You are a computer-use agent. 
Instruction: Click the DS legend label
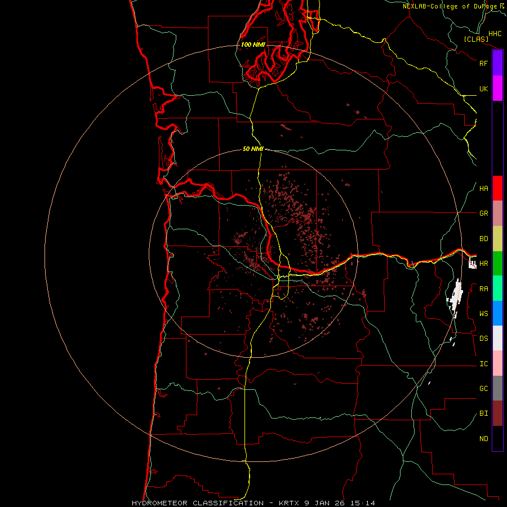(483, 338)
